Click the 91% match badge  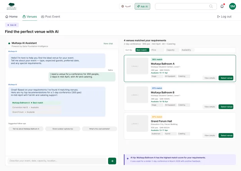(157, 88)
